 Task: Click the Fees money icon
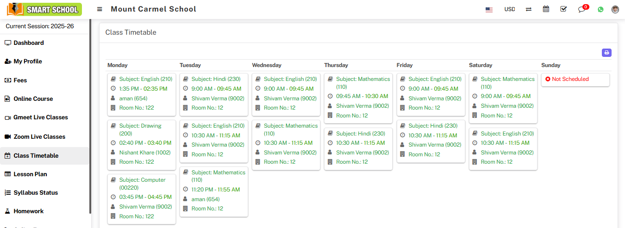tap(7, 80)
